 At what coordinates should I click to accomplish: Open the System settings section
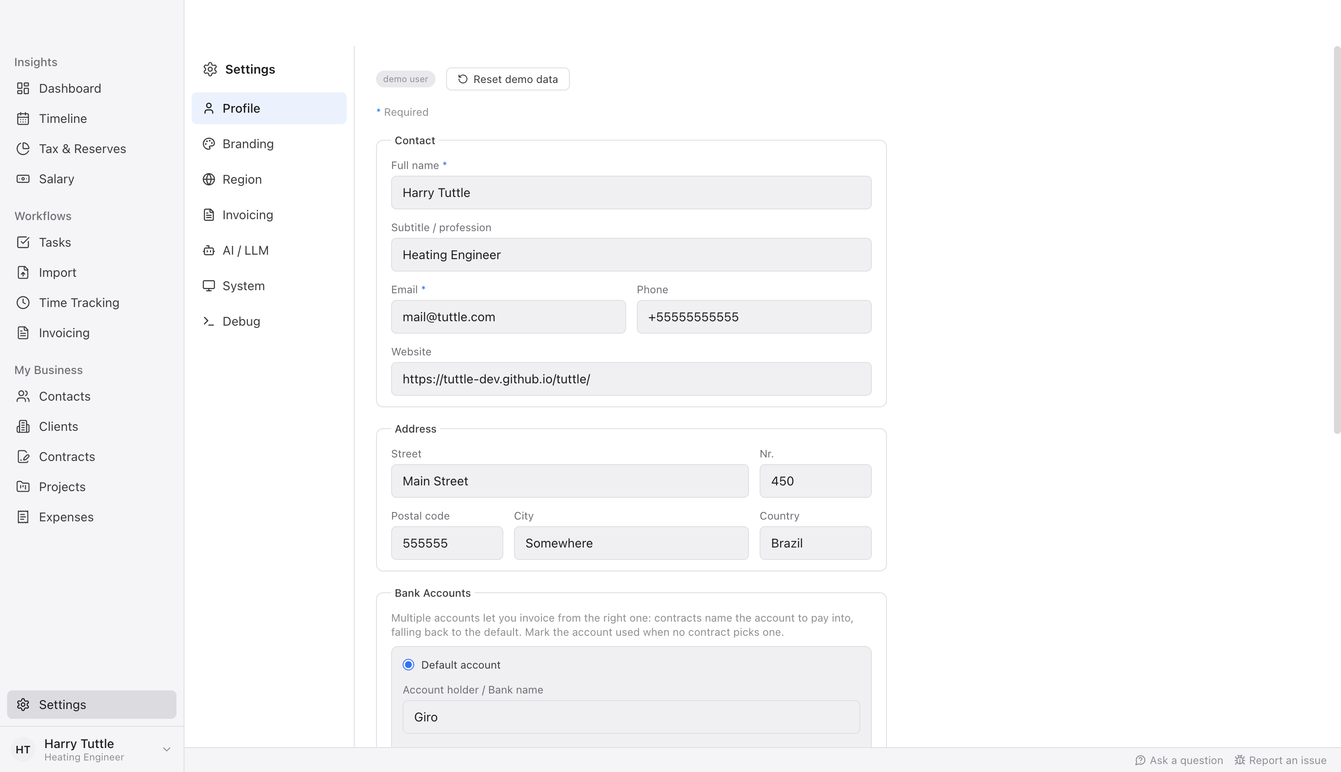tap(269, 286)
